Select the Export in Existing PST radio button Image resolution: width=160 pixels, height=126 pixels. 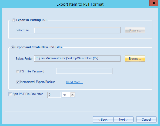(14, 20)
